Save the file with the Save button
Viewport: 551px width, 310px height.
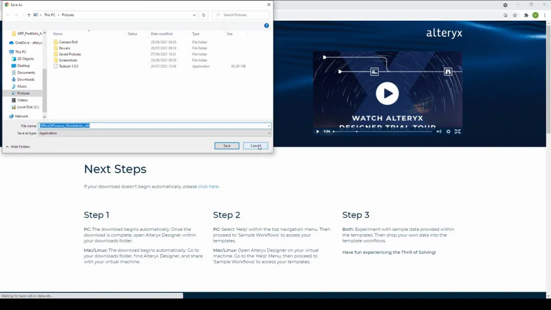pos(227,145)
